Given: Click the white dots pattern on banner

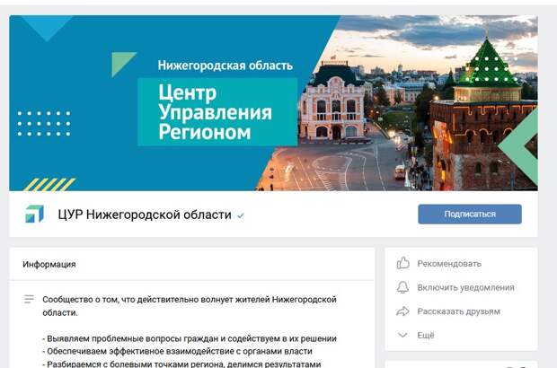Looking at the screenshot, I should coord(44,124).
